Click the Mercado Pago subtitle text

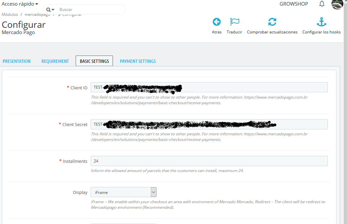[x=18, y=32]
